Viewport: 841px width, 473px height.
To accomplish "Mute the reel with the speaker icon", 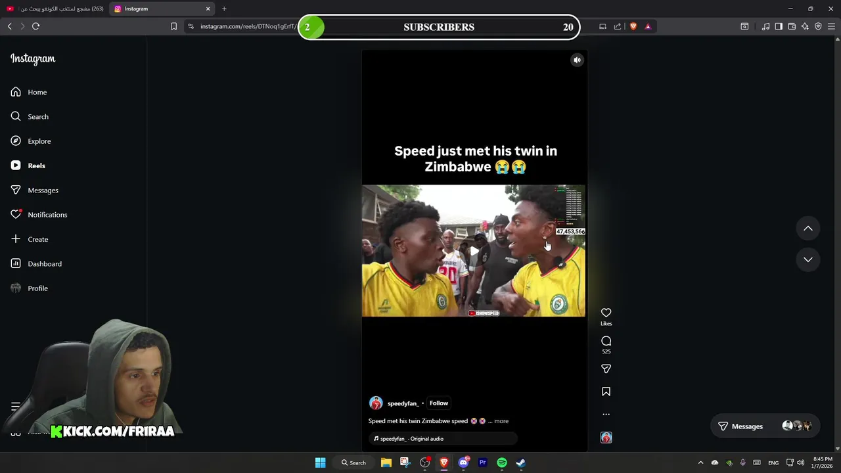I will coord(577,60).
